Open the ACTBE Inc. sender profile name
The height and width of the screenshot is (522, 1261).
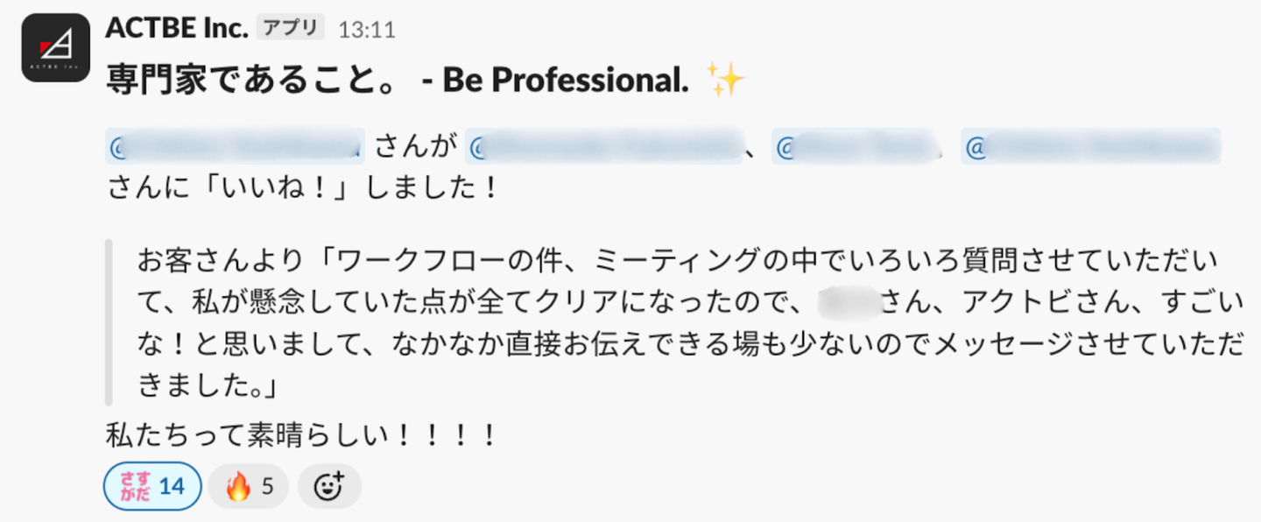click(x=177, y=29)
